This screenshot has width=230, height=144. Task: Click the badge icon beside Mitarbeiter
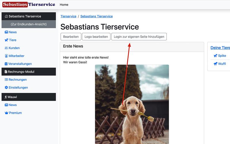6,56
